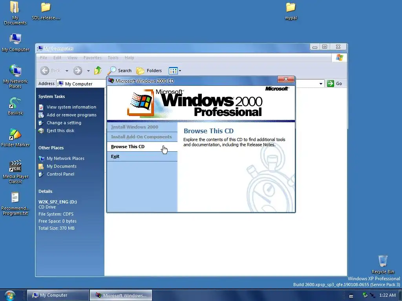Click the Start orb on taskbar
Viewport: 402px width, 301px height.
point(10,296)
